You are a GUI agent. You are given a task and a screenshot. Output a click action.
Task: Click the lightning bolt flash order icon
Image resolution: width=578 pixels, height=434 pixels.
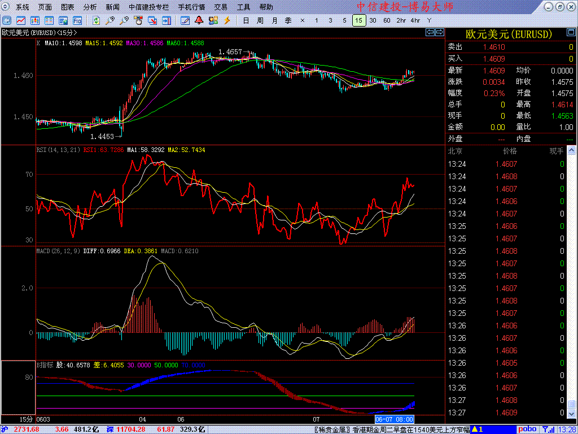(x=227, y=21)
